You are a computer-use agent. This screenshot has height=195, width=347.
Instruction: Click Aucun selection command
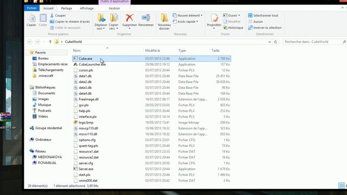tap(255, 22)
